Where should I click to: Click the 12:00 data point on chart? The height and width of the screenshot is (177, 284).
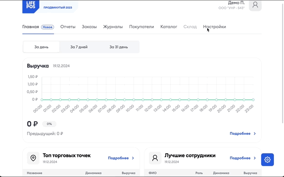(x=152, y=99)
